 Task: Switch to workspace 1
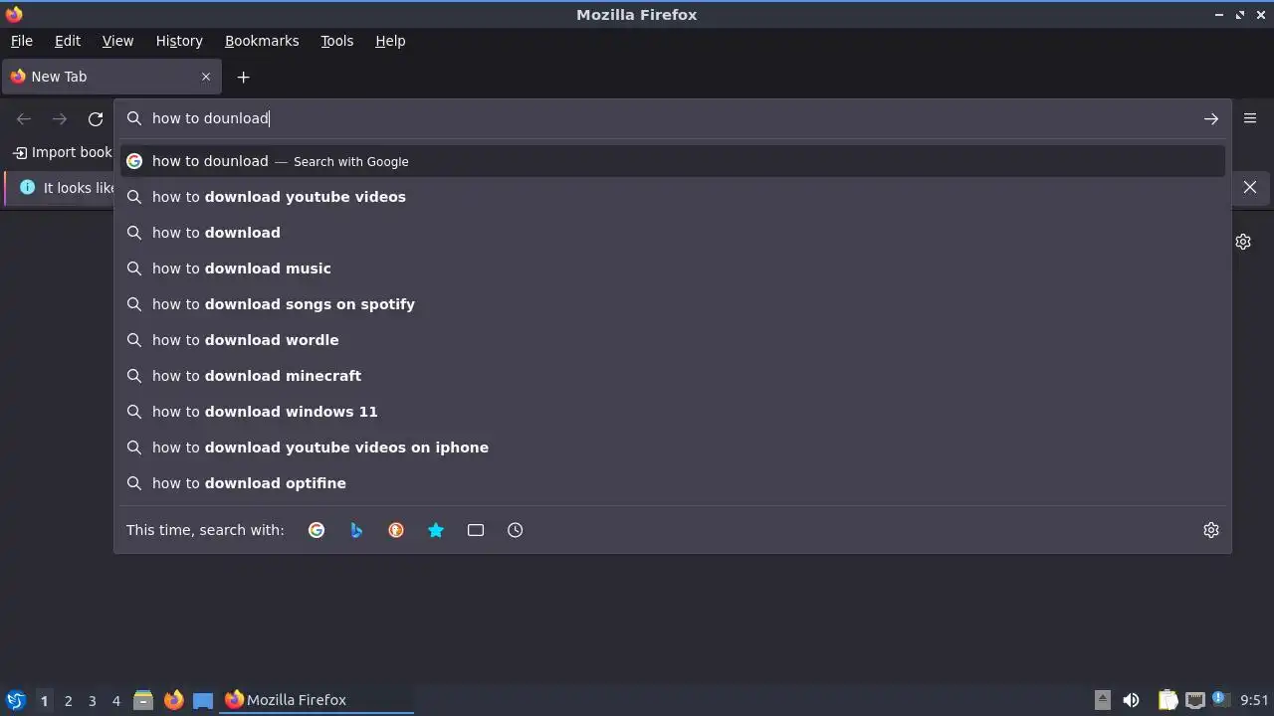(44, 701)
